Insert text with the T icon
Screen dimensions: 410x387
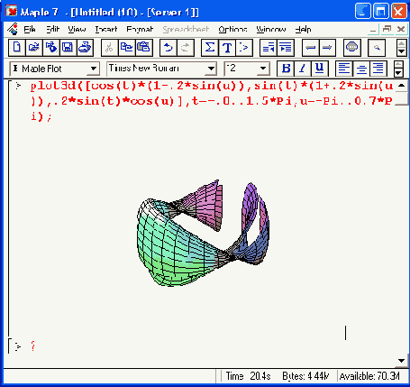tap(227, 48)
